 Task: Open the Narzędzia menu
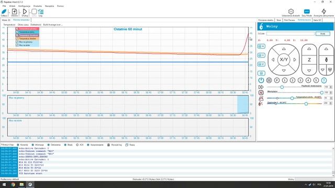49,6
